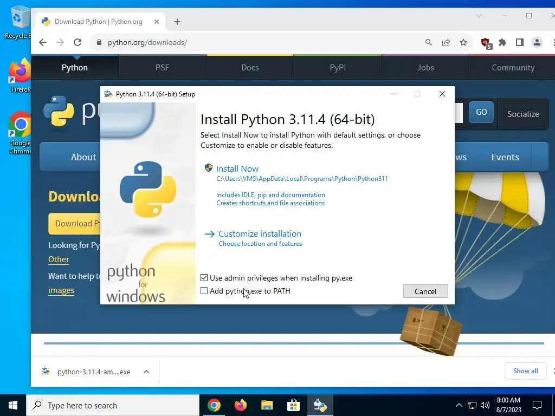Close the Python Setup dialog window
Screen dimensions: 555x416
[x=442, y=94]
